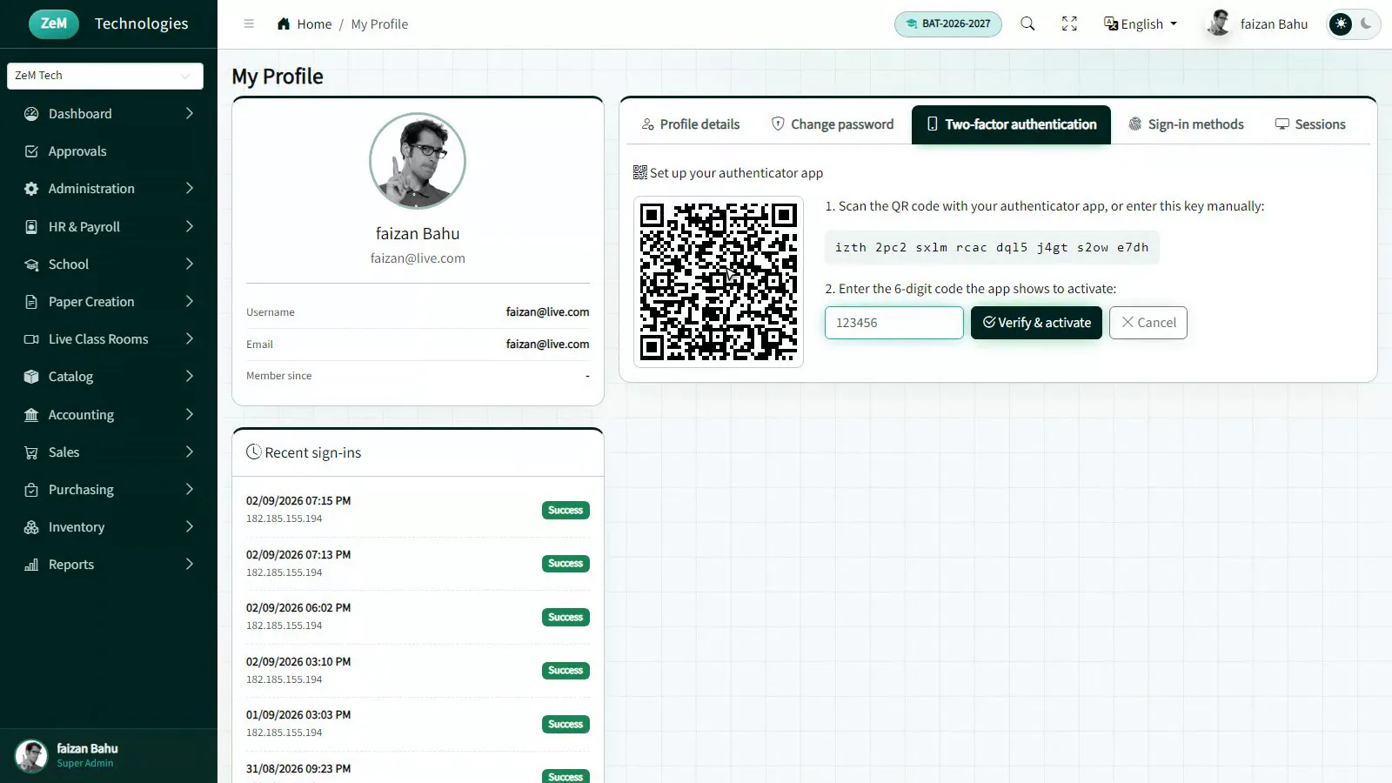1392x783 pixels.
Task: Click the faizan@live.com email under profile name
Action: pyautogui.click(x=418, y=258)
